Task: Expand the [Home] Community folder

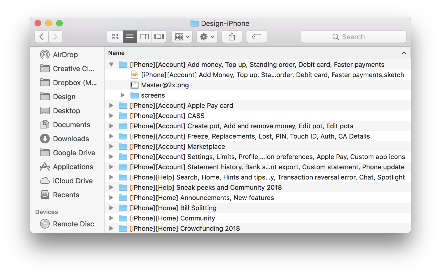Action: (x=111, y=218)
